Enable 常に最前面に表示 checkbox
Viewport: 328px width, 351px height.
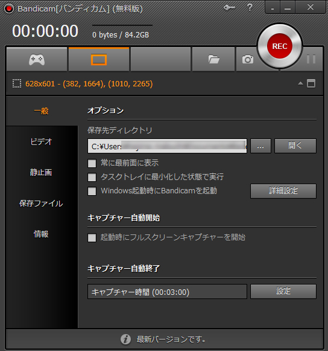pos(92,163)
